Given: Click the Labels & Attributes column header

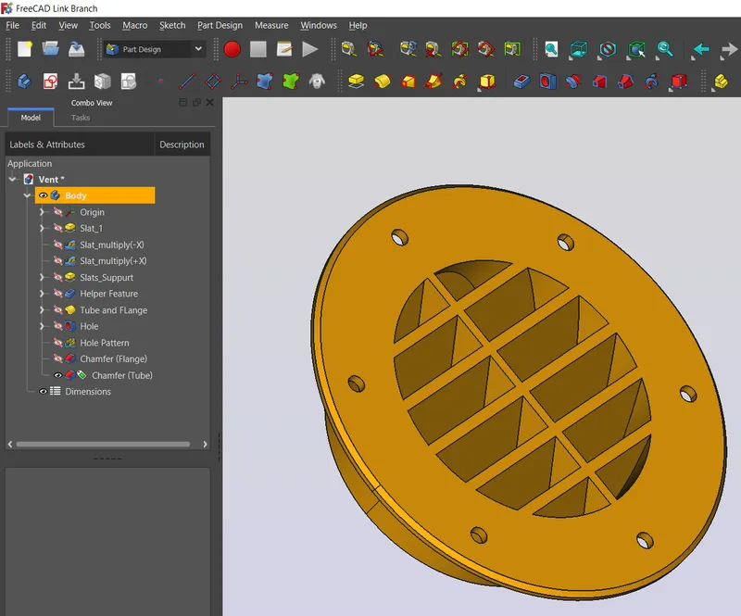Looking at the screenshot, I should point(80,145).
